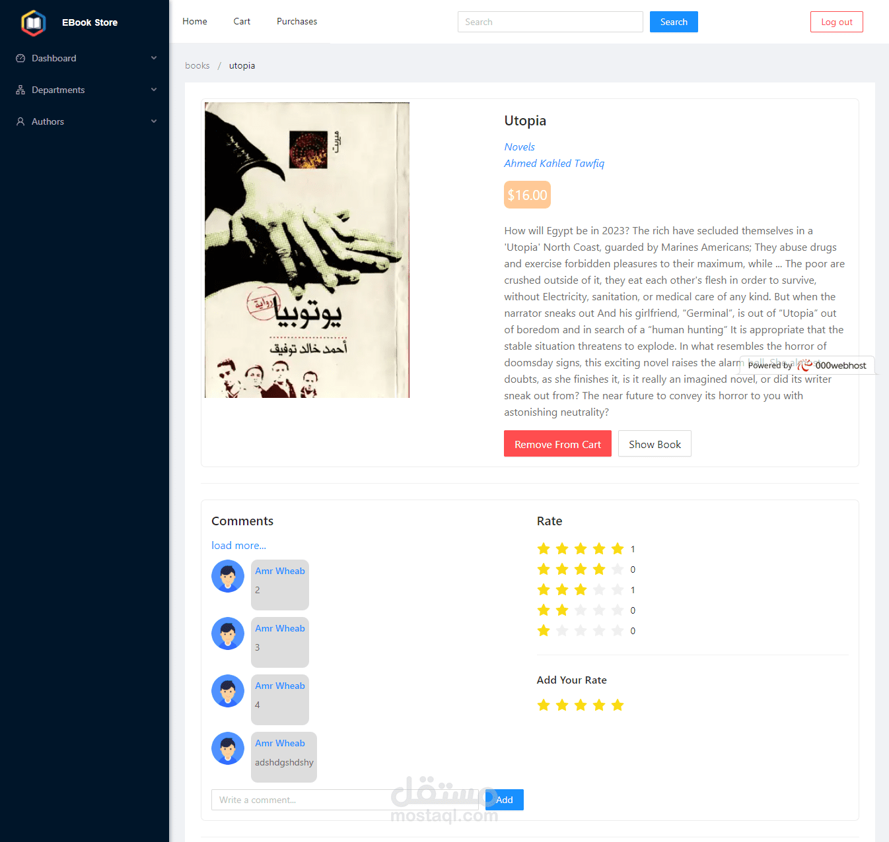Click the utopia breadcrumb item

coord(242,65)
